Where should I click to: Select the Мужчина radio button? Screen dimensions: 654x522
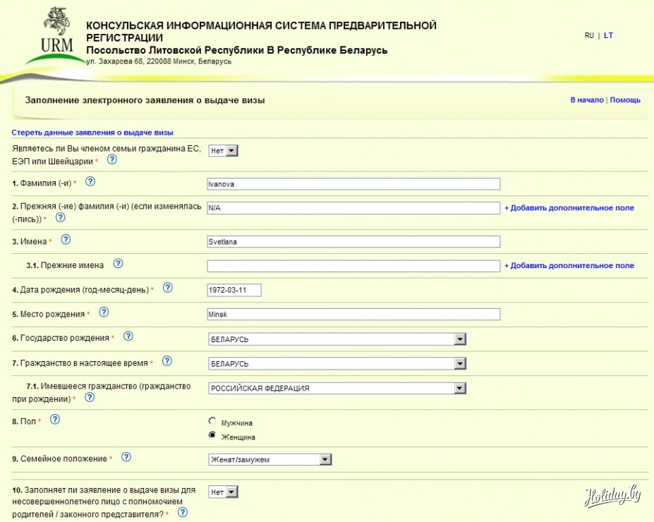(212, 421)
